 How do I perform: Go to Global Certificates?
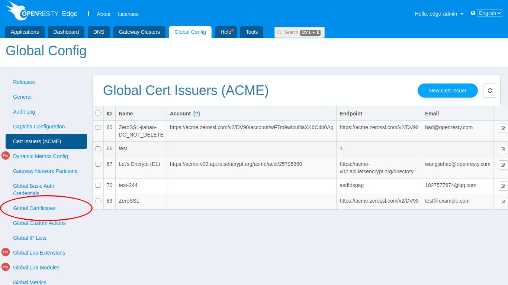pyautogui.click(x=34, y=208)
